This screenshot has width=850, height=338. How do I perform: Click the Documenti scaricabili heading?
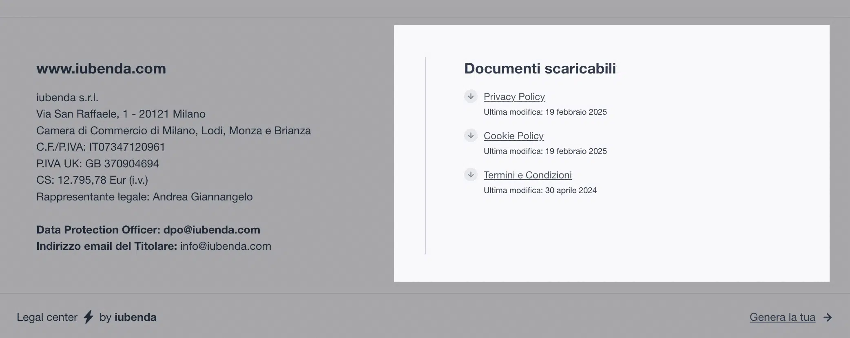[540, 69]
